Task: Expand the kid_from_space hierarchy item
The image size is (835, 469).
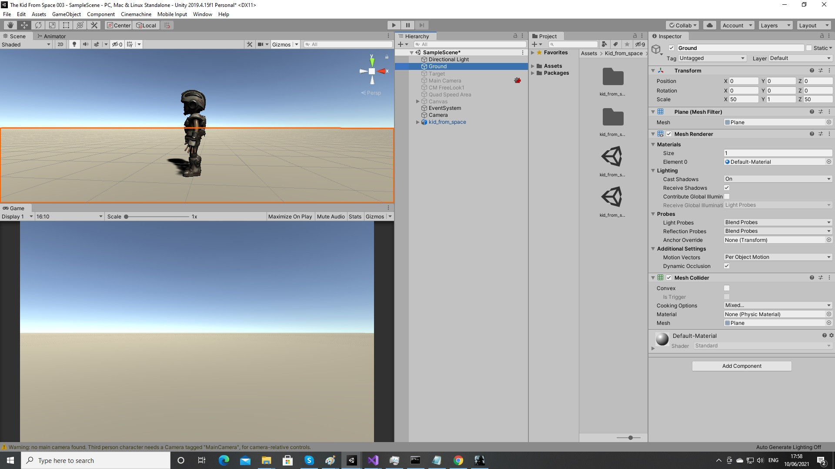Action: point(417,122)
